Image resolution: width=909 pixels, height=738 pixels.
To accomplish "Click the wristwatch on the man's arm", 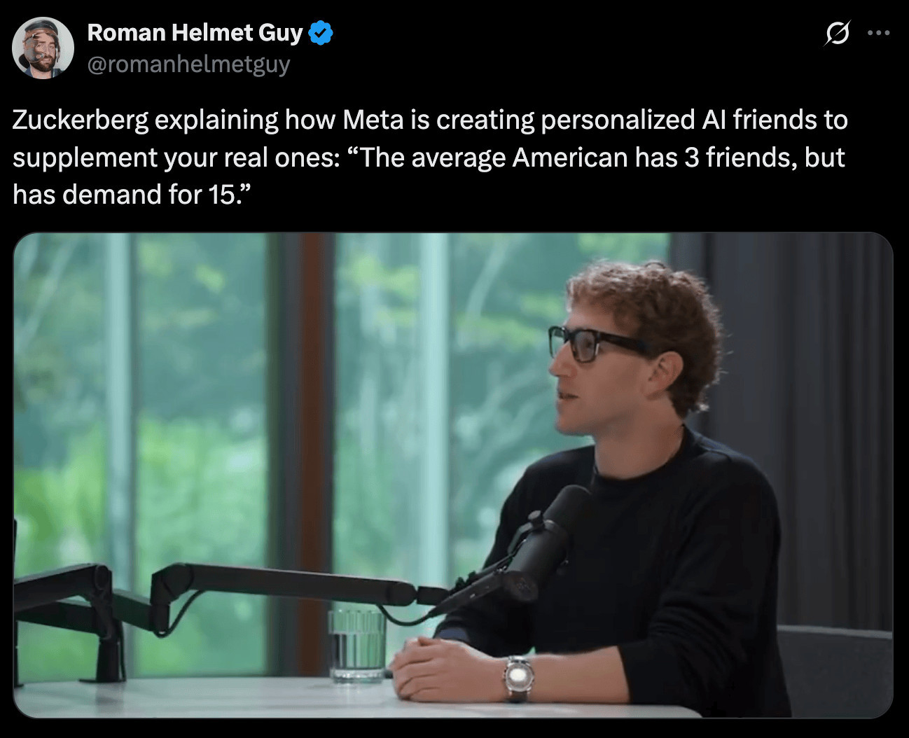I will click(x=518, y=677).
